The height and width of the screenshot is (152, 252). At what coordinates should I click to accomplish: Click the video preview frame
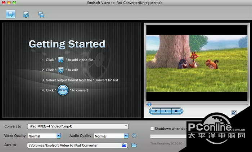(197, 63)
